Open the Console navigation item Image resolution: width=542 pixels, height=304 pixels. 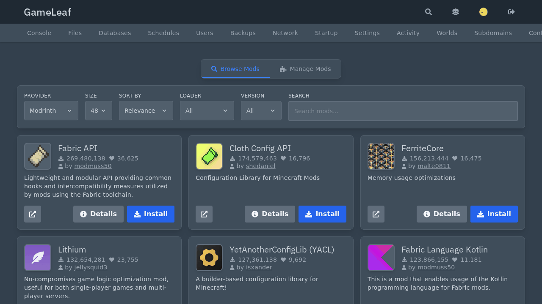[x=39, y=33]
